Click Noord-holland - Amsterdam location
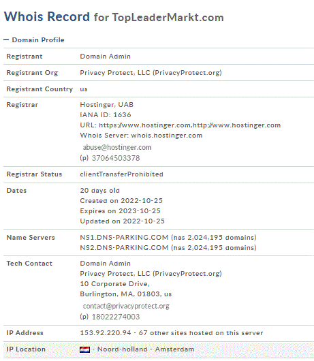The height and width of the screenshot is (361, 314). pos(146,349)
